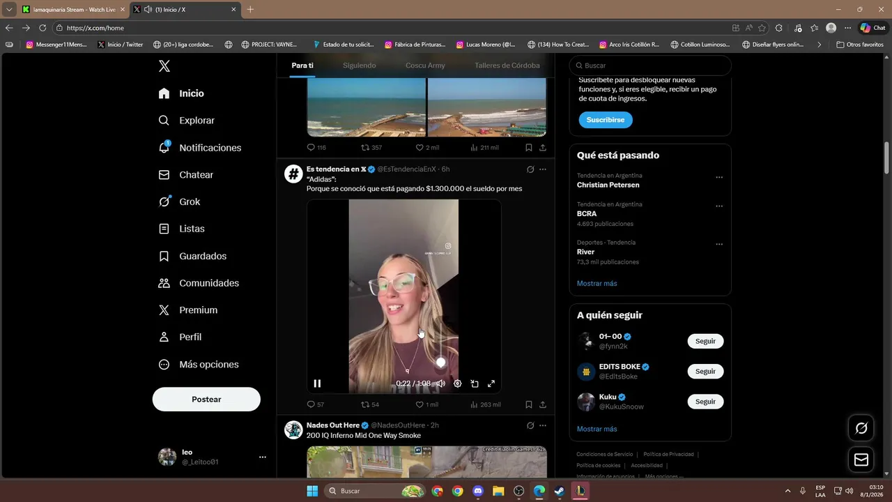892x502 pixels.
Task: Open Guardados bookmarks
Action: (192, 256)
